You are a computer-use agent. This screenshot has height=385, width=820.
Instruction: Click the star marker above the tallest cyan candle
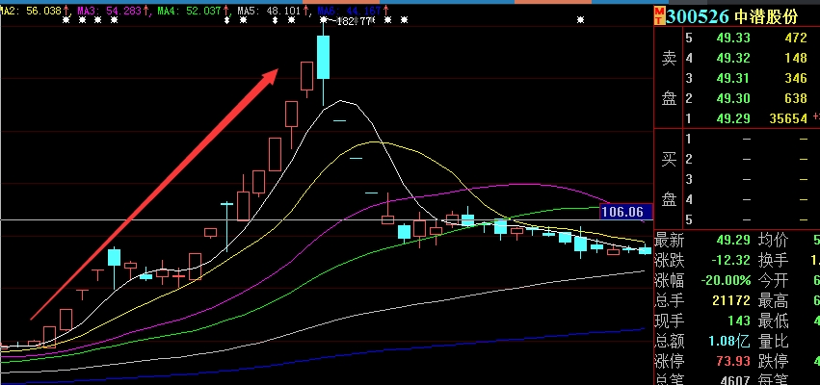click(x=322, y=20)
